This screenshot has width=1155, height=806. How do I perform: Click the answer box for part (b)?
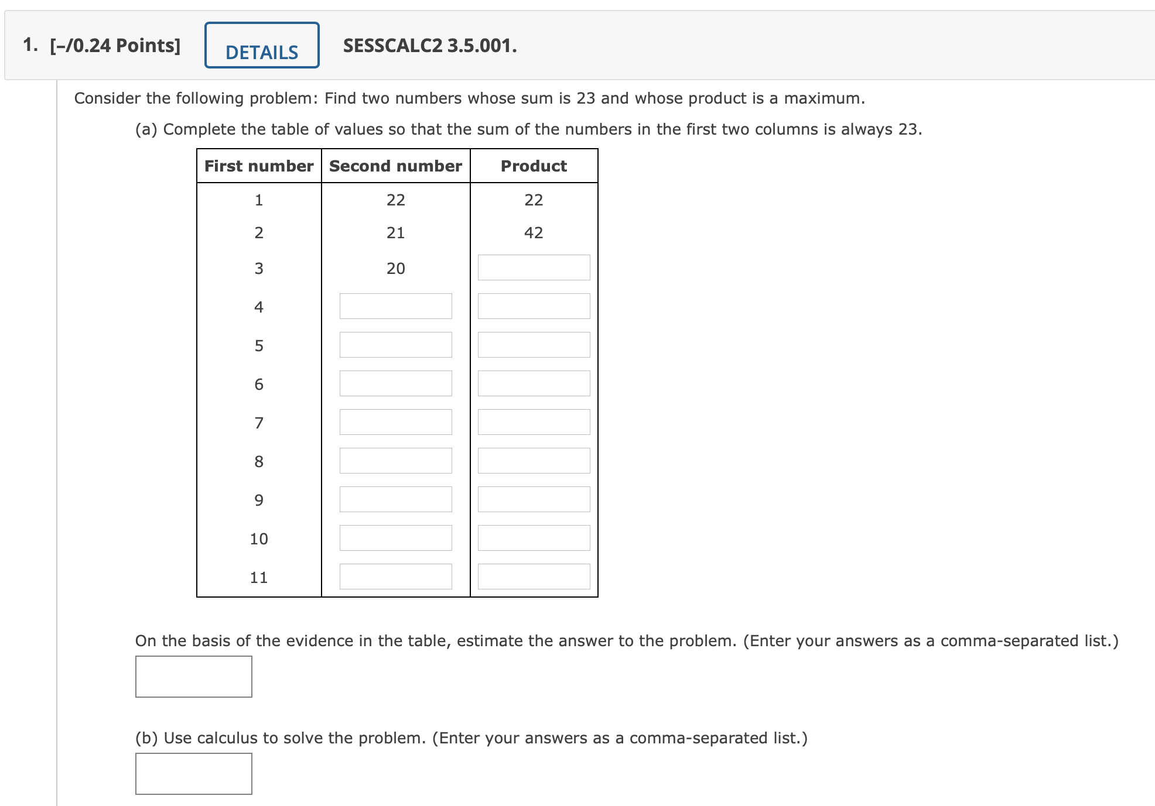[x=193, y=773]
